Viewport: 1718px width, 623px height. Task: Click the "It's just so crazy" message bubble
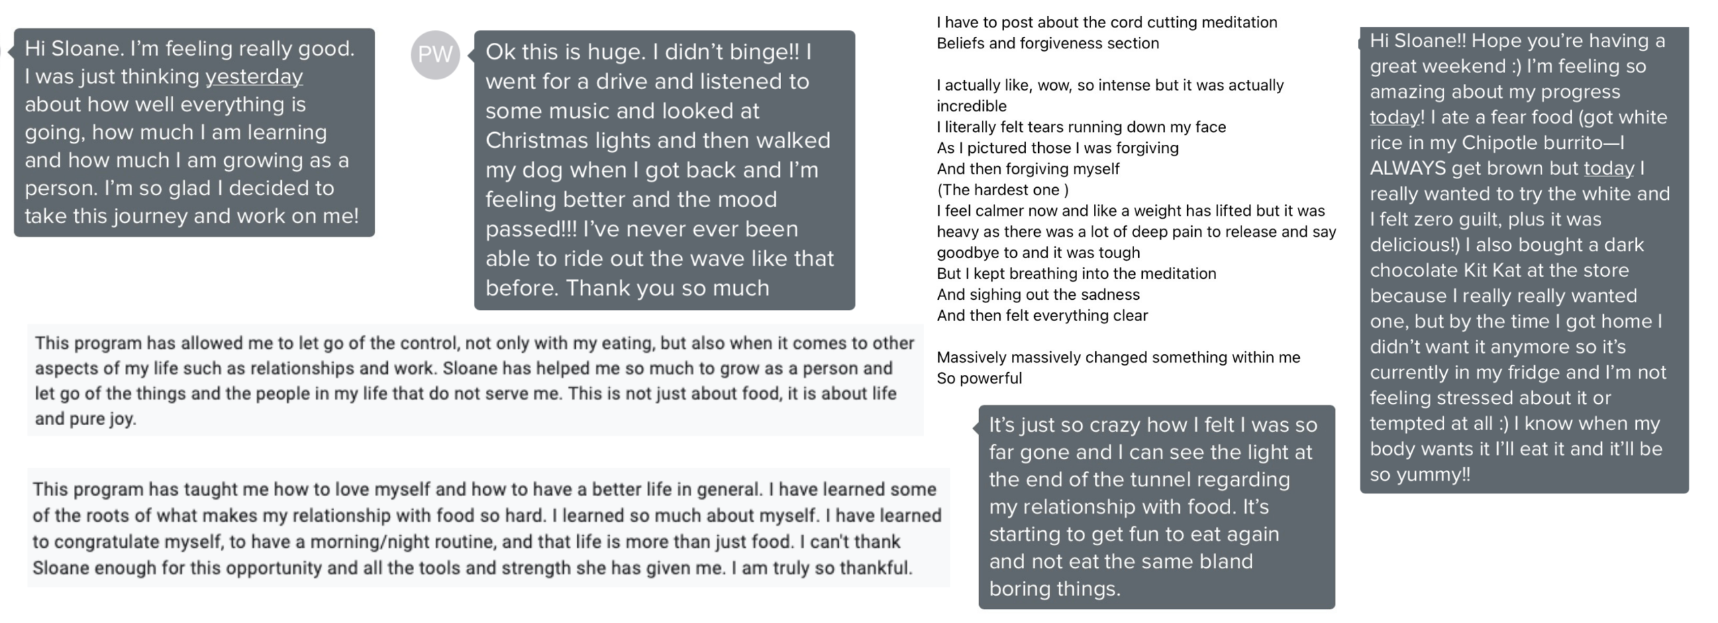coord(1156,507)
